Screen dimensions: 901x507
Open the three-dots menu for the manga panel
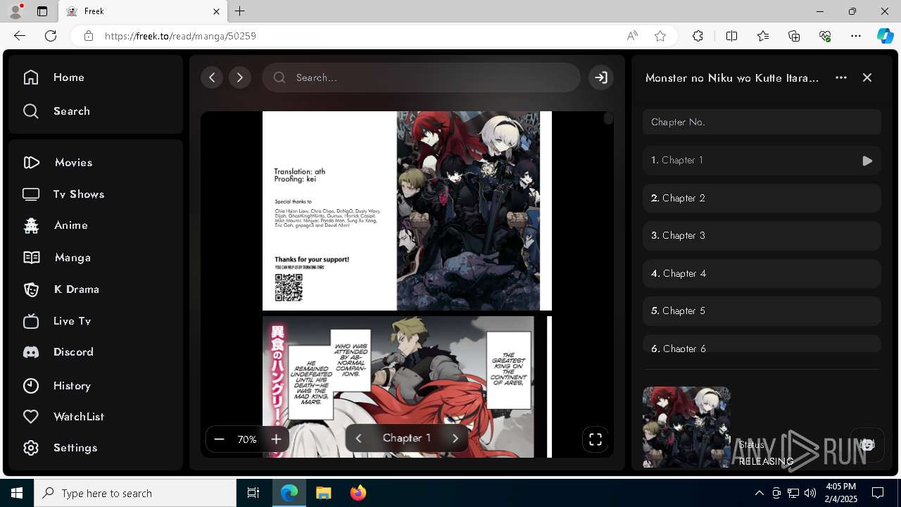tap(841, 77)
